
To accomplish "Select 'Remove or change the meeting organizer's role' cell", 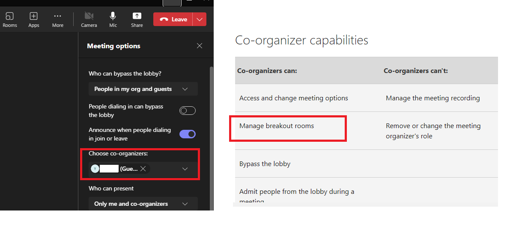I will tap(433, 131).
